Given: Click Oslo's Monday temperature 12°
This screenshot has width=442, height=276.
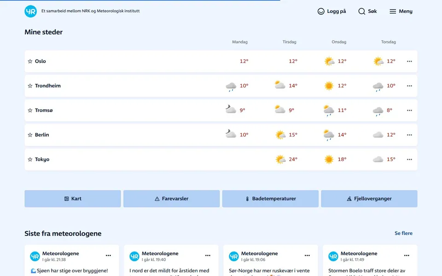Looking at the screenshot, I should (244, 61).
